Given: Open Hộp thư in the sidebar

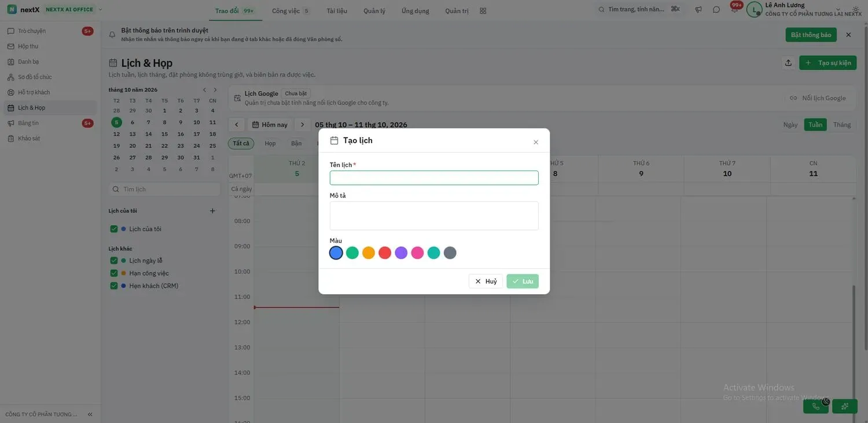Looking at the screenshot, I should pyautogui.click(x=50, y=46).
